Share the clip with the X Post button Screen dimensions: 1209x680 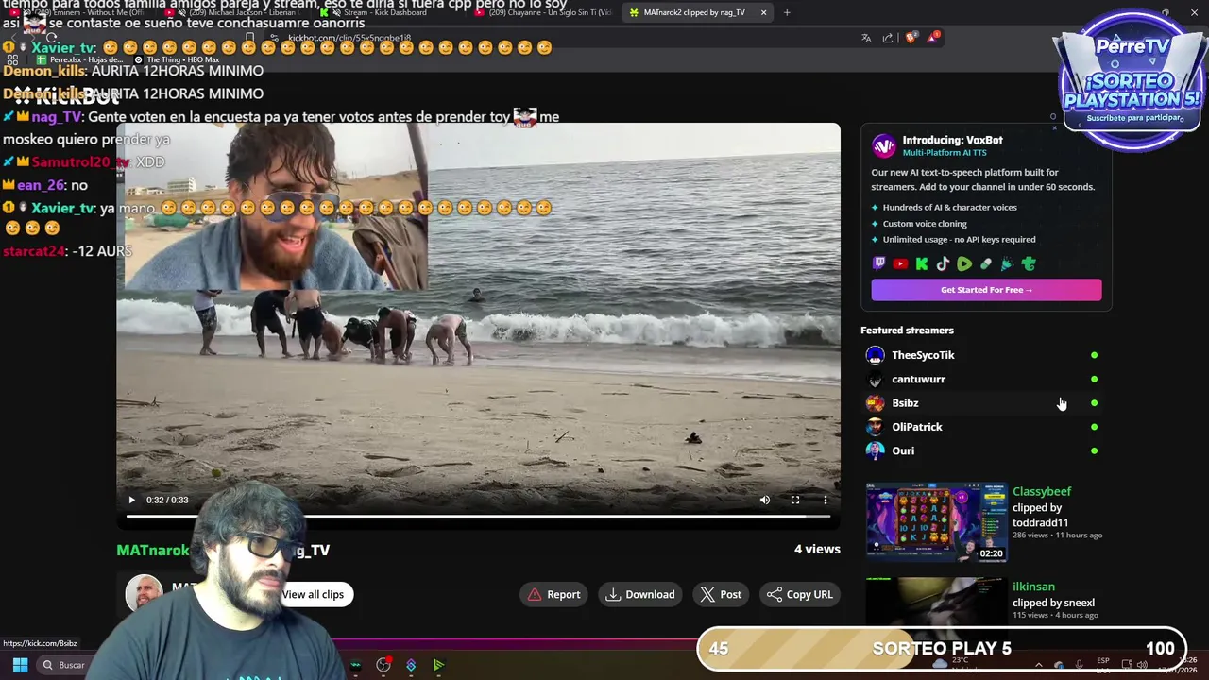pos(721,594)
